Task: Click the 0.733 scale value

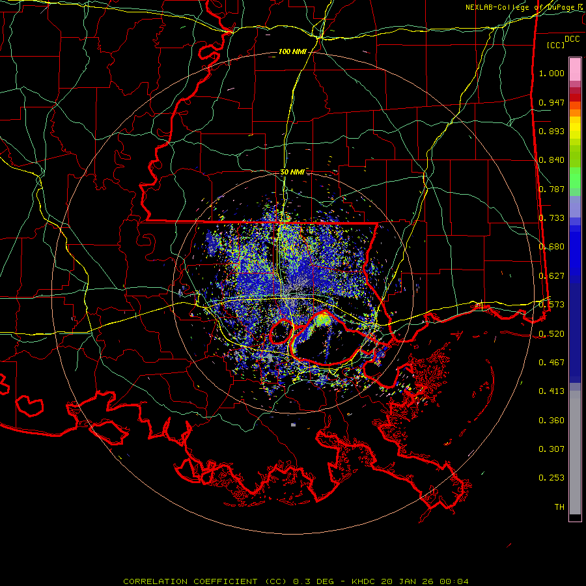Action: coord(551,218)
